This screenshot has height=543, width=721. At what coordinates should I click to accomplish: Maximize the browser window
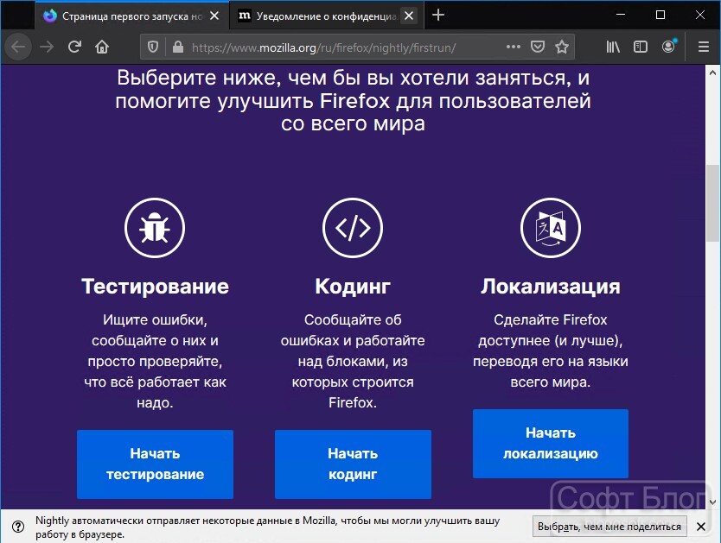(x=660, y=15)
